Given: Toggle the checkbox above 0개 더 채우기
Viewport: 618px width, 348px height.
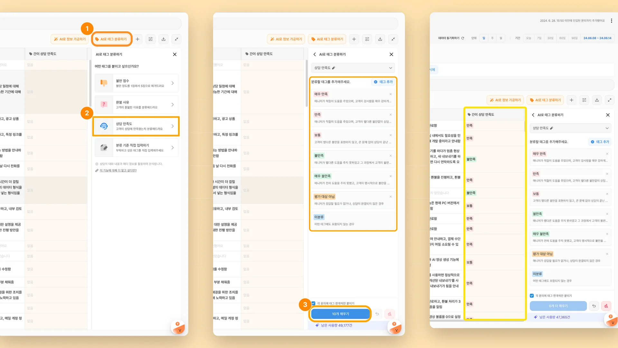Looking at the screenshot, I should pos(532,296).
